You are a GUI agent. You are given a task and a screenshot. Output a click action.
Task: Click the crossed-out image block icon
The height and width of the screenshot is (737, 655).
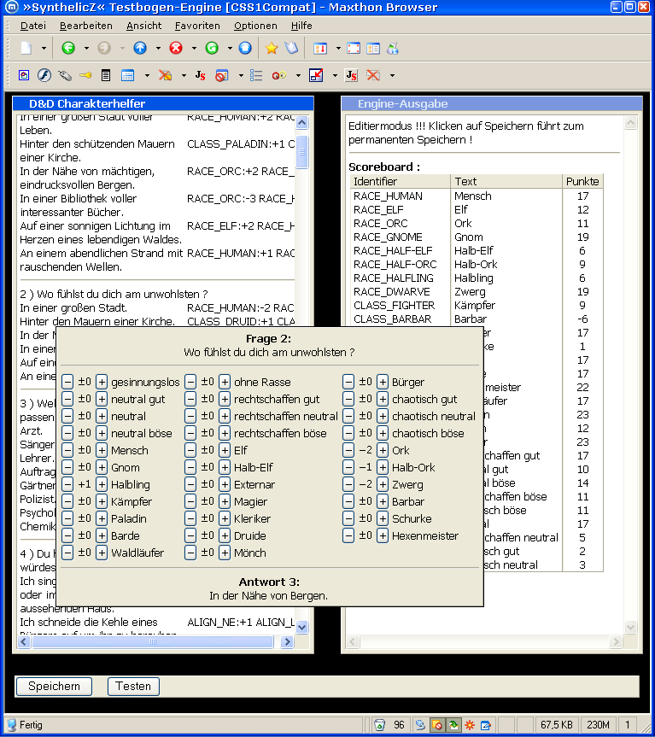(x=165, y=75)
